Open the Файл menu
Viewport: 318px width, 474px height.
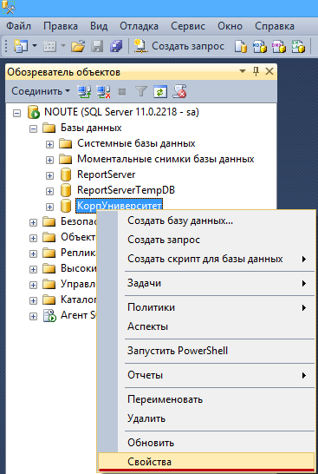pyautogui.click(x=18, y=26)
